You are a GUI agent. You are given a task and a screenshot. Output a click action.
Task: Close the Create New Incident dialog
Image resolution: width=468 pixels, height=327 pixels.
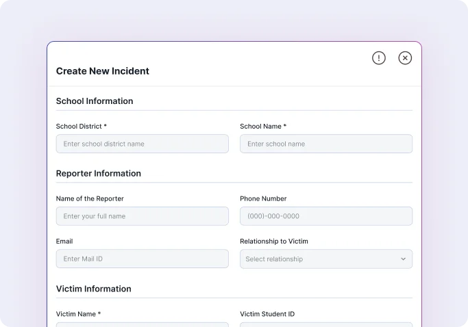point(405,58)
